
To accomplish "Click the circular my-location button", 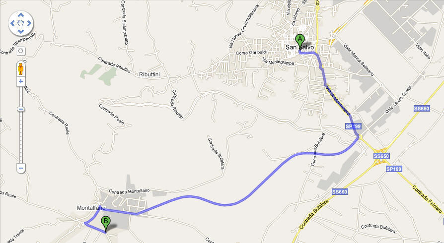I will [x=21, y=51].
